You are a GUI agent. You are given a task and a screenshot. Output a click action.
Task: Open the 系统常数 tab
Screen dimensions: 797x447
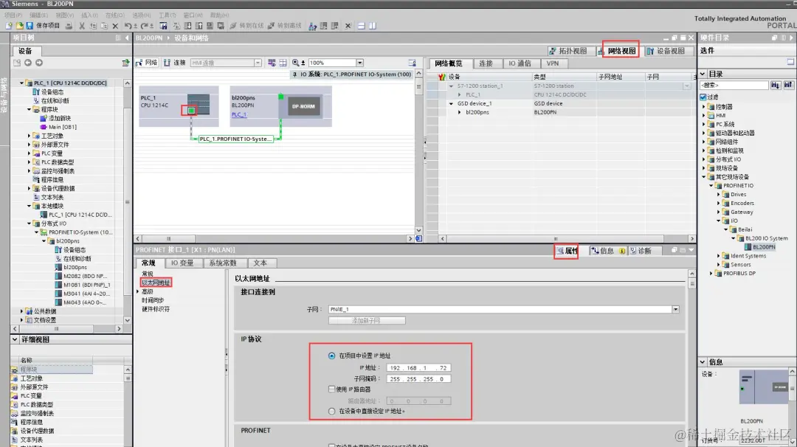coord(223,263)
